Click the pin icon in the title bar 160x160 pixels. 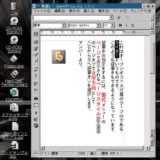coord(38,6)
